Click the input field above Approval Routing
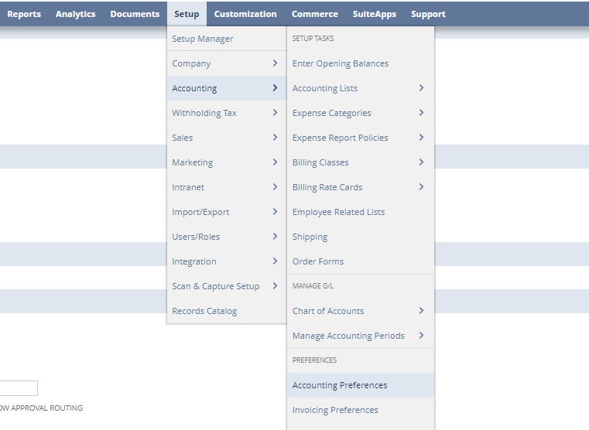Viewport: 589px width, 430px height. (x=19, y=388)
